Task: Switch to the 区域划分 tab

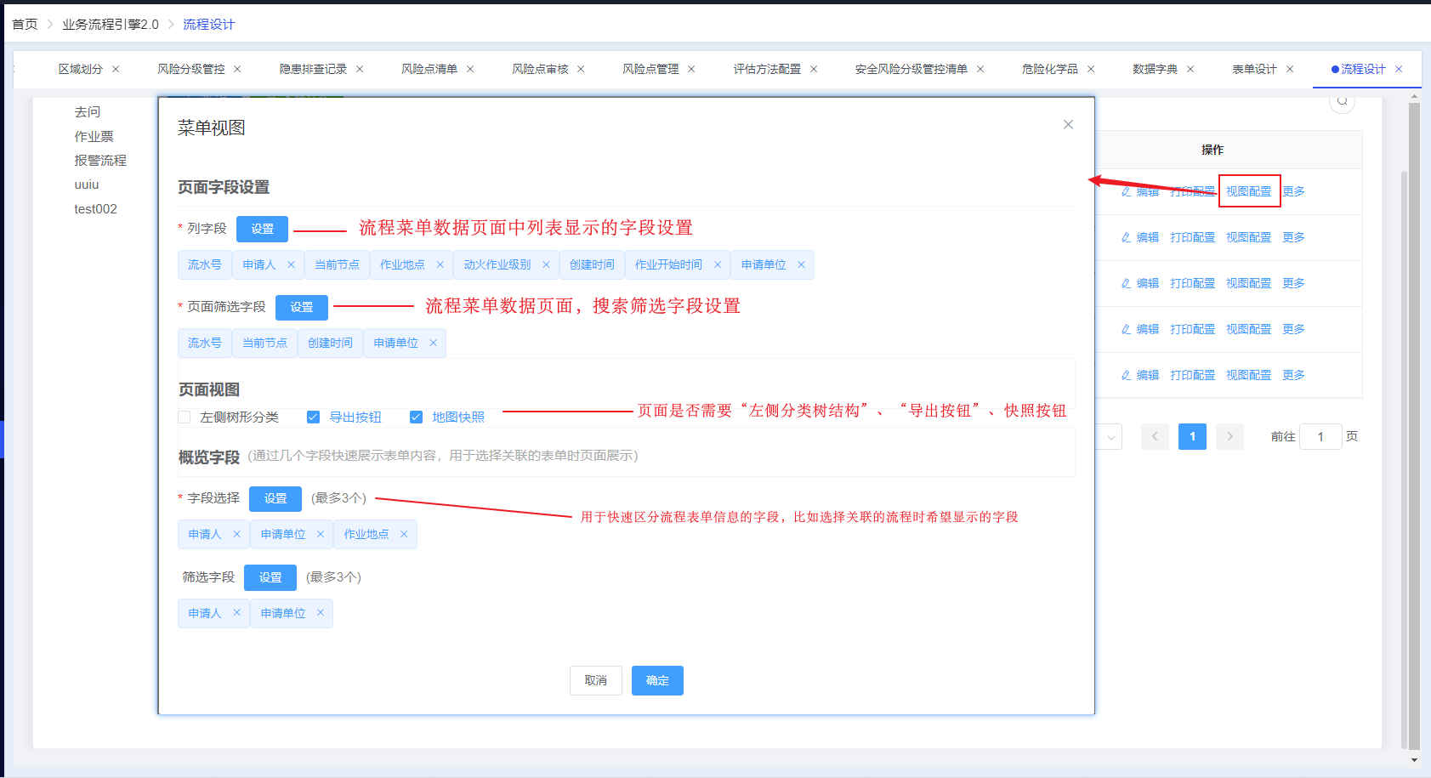Action: point(81,69)
